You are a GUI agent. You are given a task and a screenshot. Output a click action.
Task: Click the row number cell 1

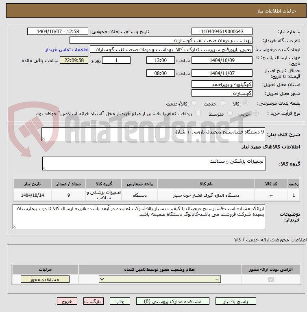pos(294,195)
